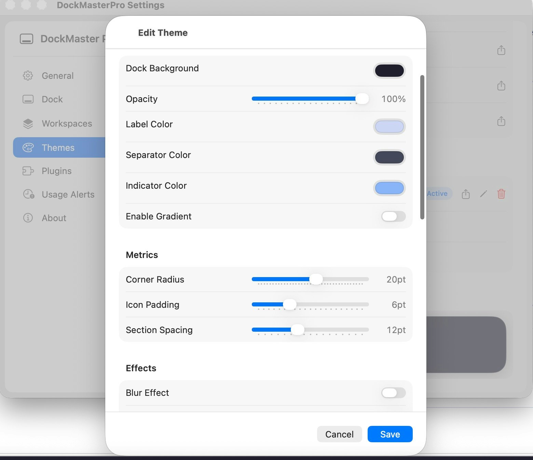
Task: Click the DockMaster app logo icon
Action: [x=26, y=39]
